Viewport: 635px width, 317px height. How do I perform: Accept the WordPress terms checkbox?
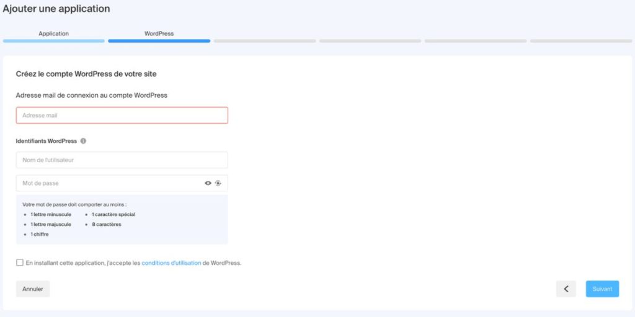pyautogui.click(x=20, y=263)
